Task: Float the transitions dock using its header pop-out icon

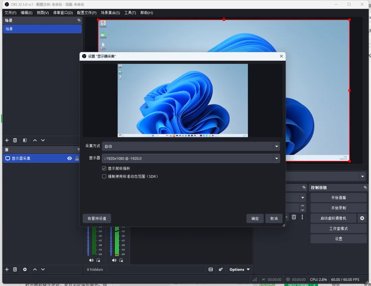Action: [304, 187]
